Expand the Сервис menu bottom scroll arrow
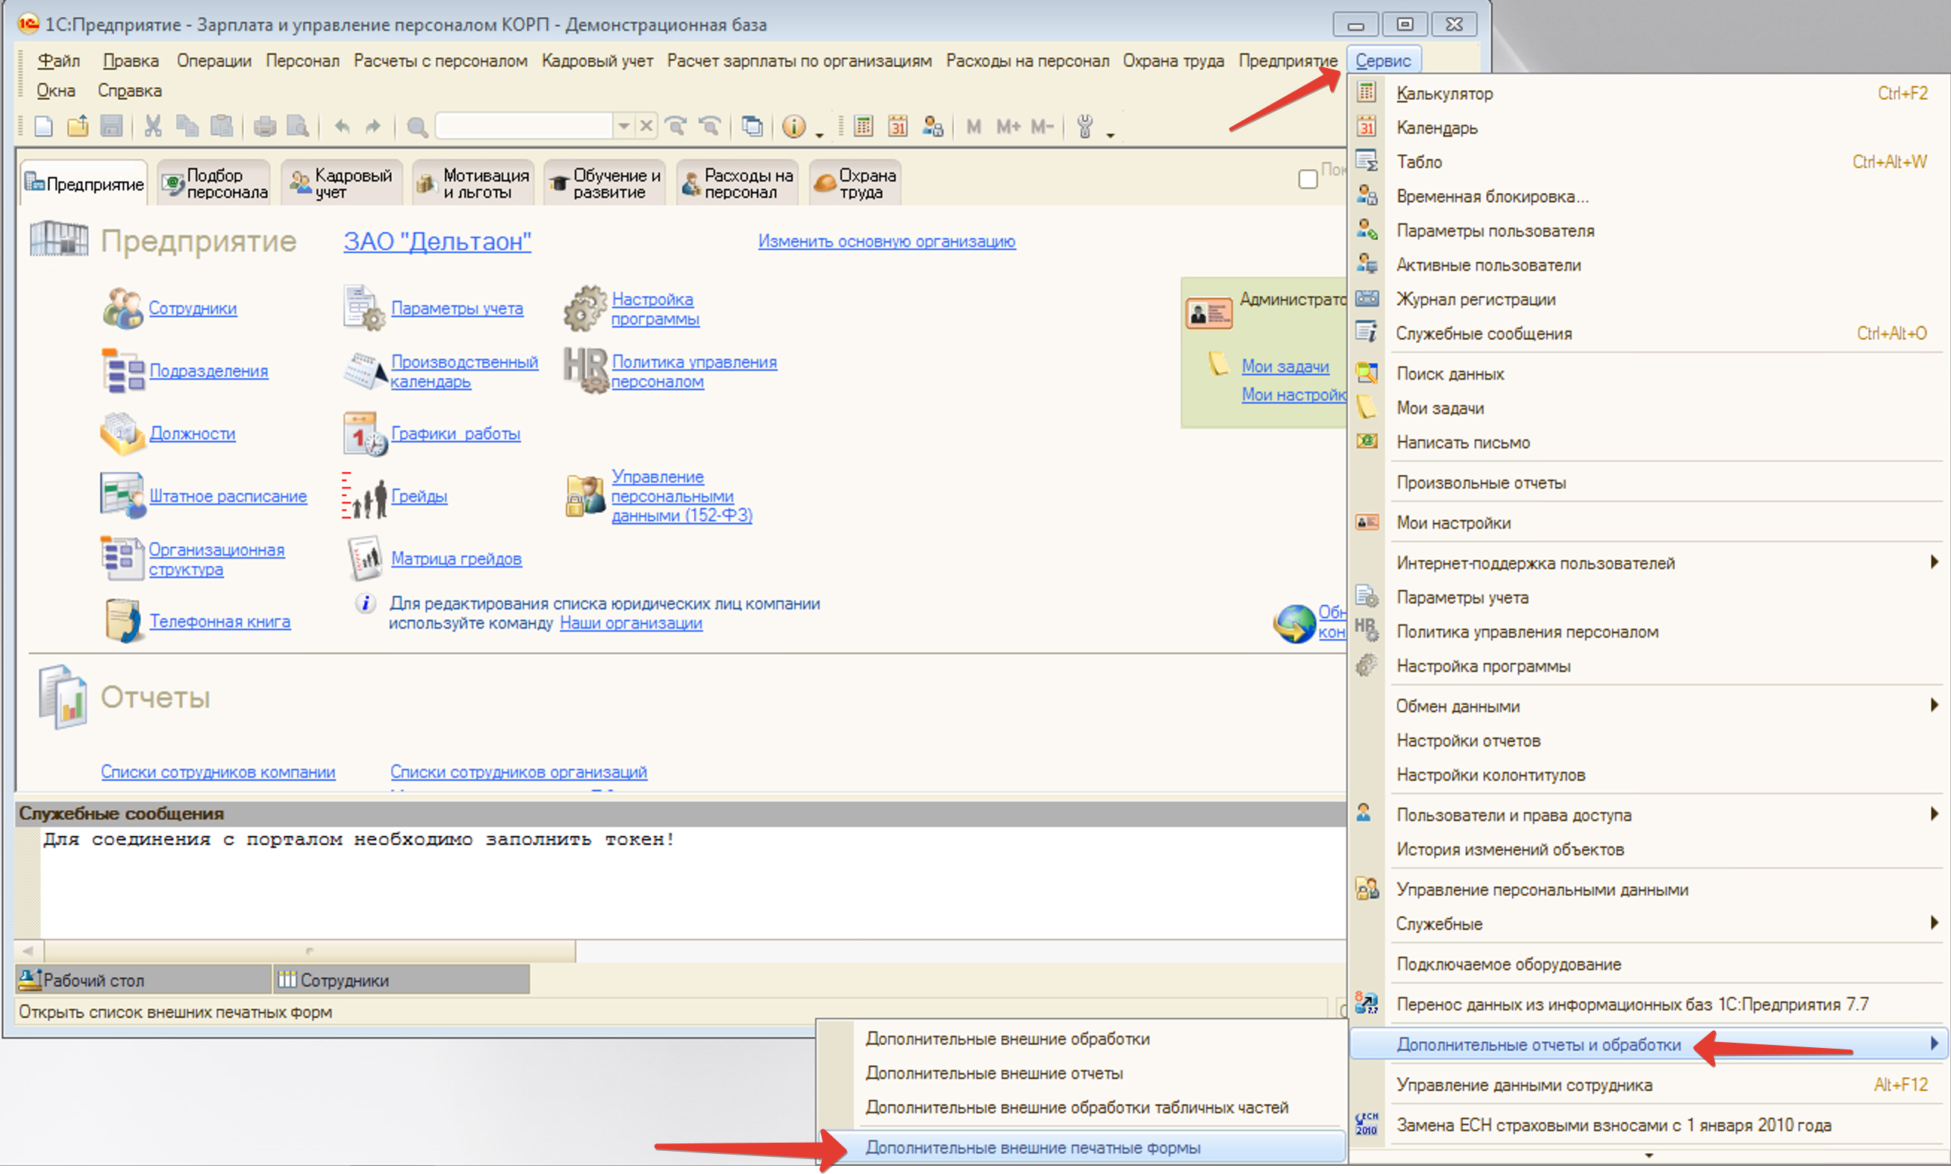1951x1174 pixels. point(1649,1156)
